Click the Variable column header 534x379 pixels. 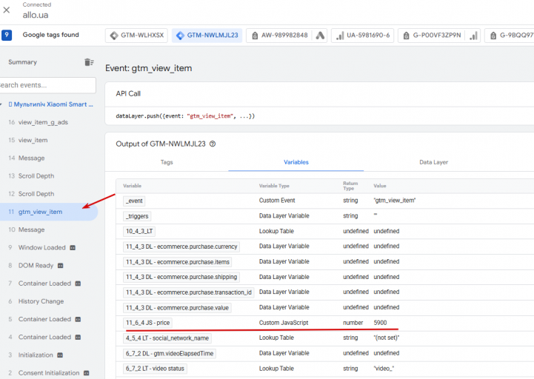pos(132,186)
